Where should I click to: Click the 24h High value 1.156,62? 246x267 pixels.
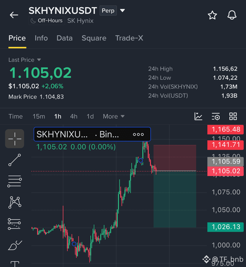pyautogui.click(x=225, y=69)
